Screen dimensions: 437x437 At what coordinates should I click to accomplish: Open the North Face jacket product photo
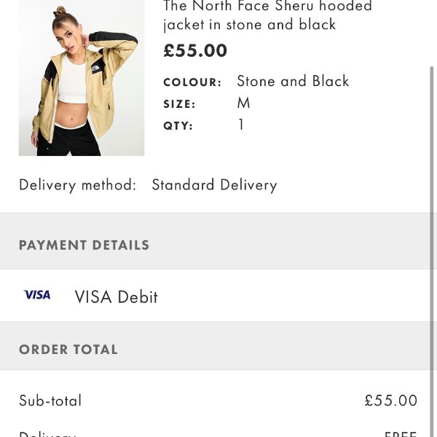click(82, 78)
